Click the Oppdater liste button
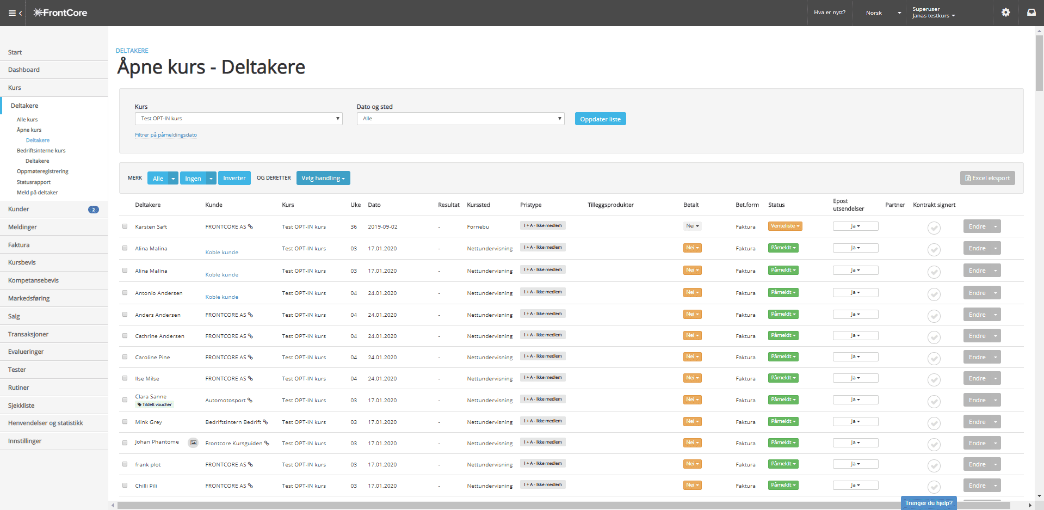The height and width of the screenshot is (510, 1044). tap(600, 119)
